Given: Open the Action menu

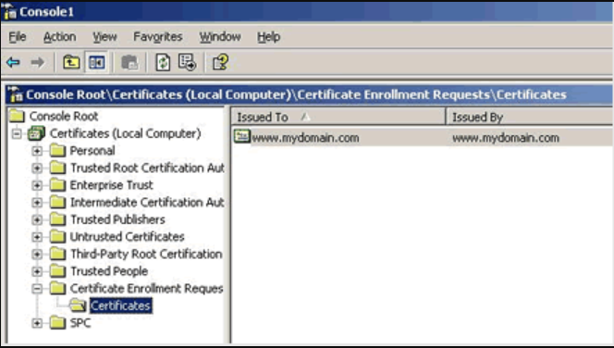Looking at the screenshot, I should (x=59, y=37).
